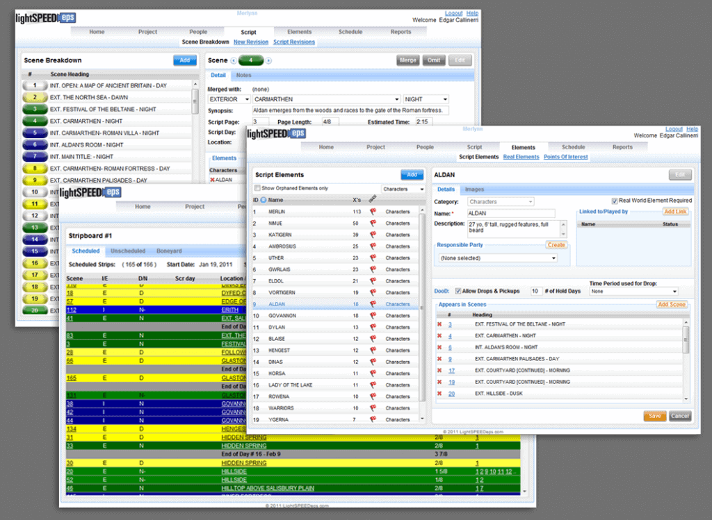
Task: Click the Add Scene button
Action: pos(672,304)
